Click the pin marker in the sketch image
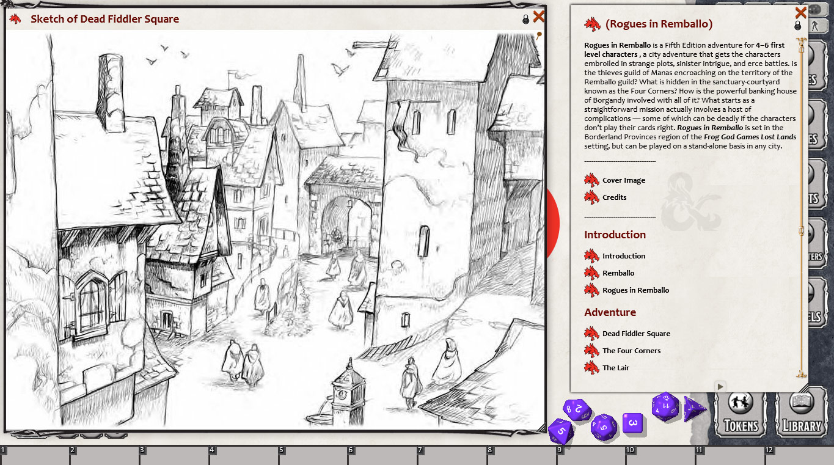834x465 pixels. (x=539, y=35)
